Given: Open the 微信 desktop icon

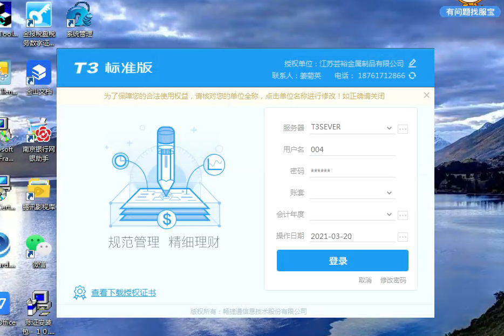Looking at the screenshot, I should click(x=38, y=251).
